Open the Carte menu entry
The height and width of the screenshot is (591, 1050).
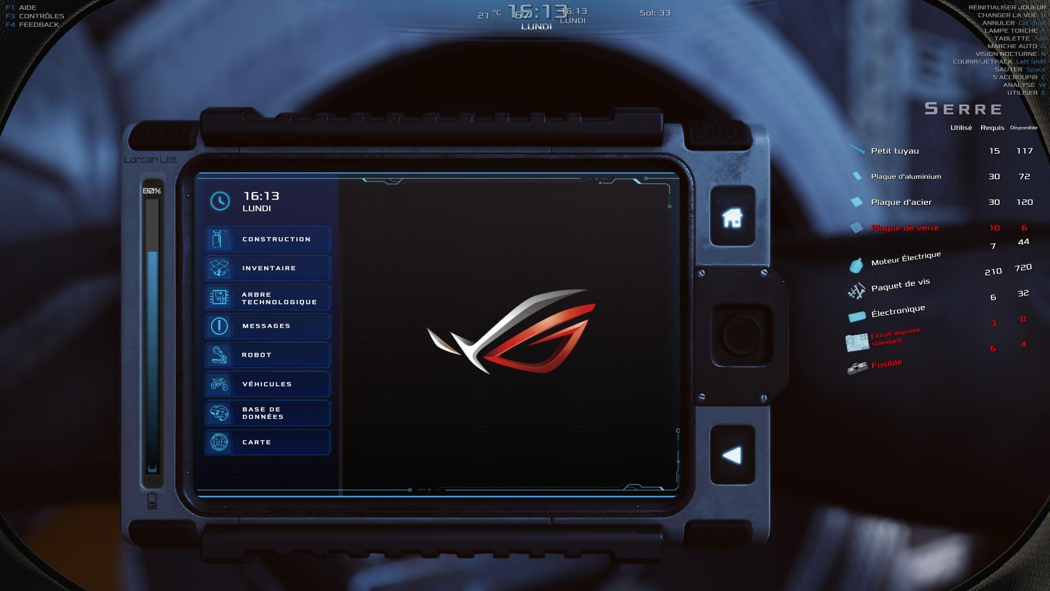[x=267, y=442]
